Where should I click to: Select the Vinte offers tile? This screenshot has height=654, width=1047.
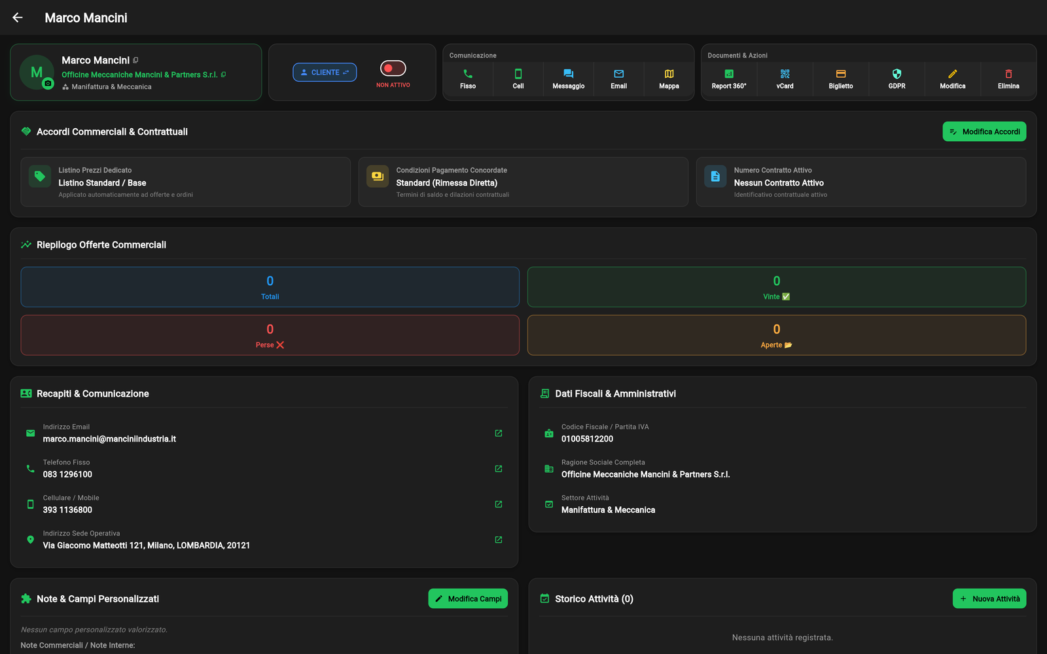point(777,287)
